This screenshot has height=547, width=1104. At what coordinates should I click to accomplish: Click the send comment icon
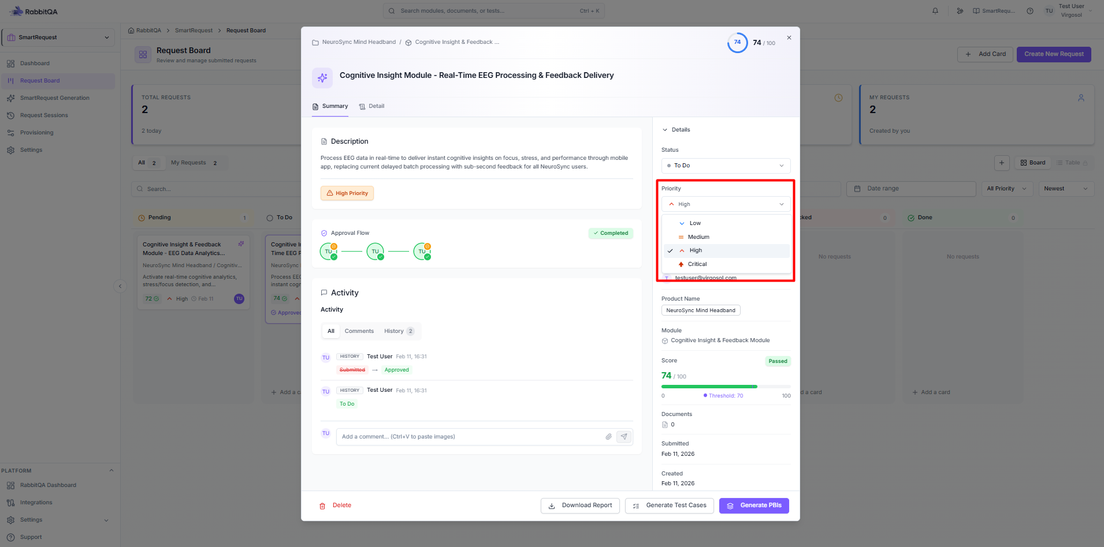[x=624, y=437]
